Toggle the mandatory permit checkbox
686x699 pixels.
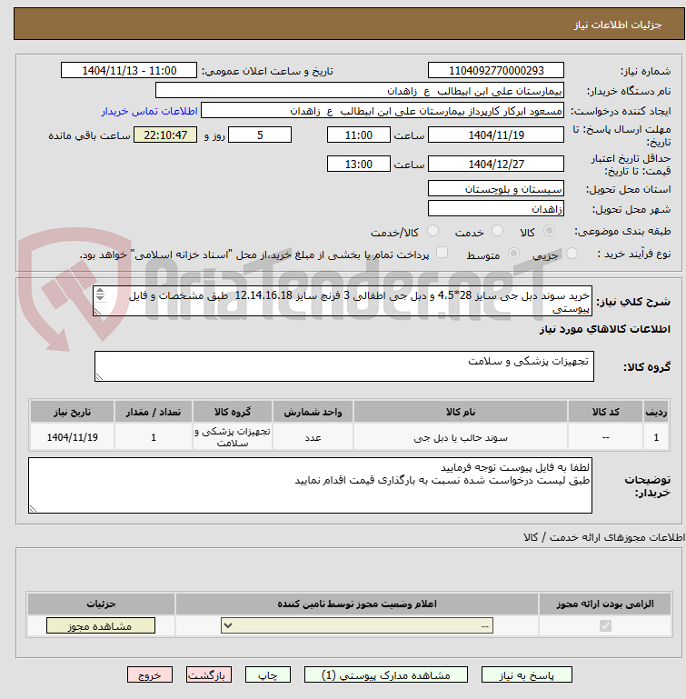click(605, 626)
